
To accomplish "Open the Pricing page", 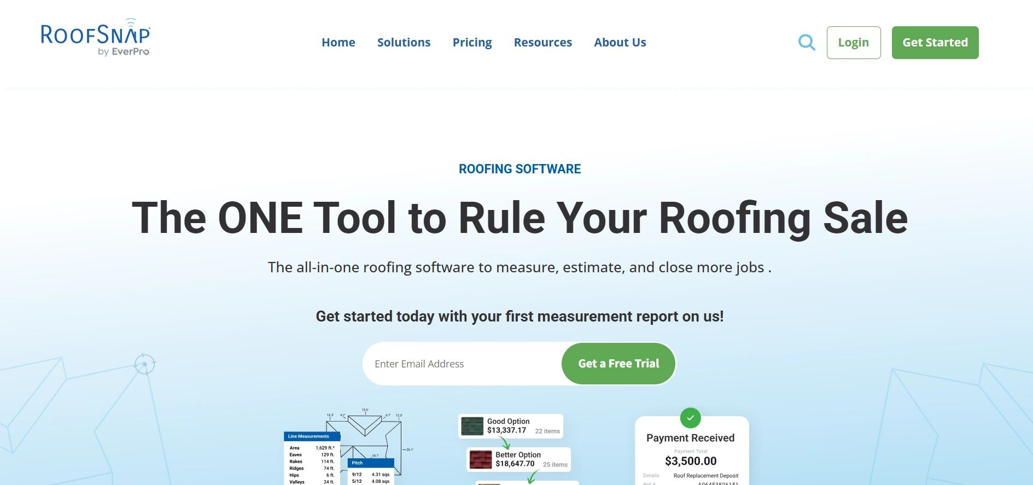I will (472, 43).
